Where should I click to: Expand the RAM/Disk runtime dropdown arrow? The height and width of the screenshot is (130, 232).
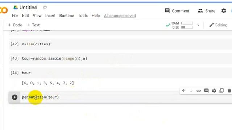coord(198,25)
